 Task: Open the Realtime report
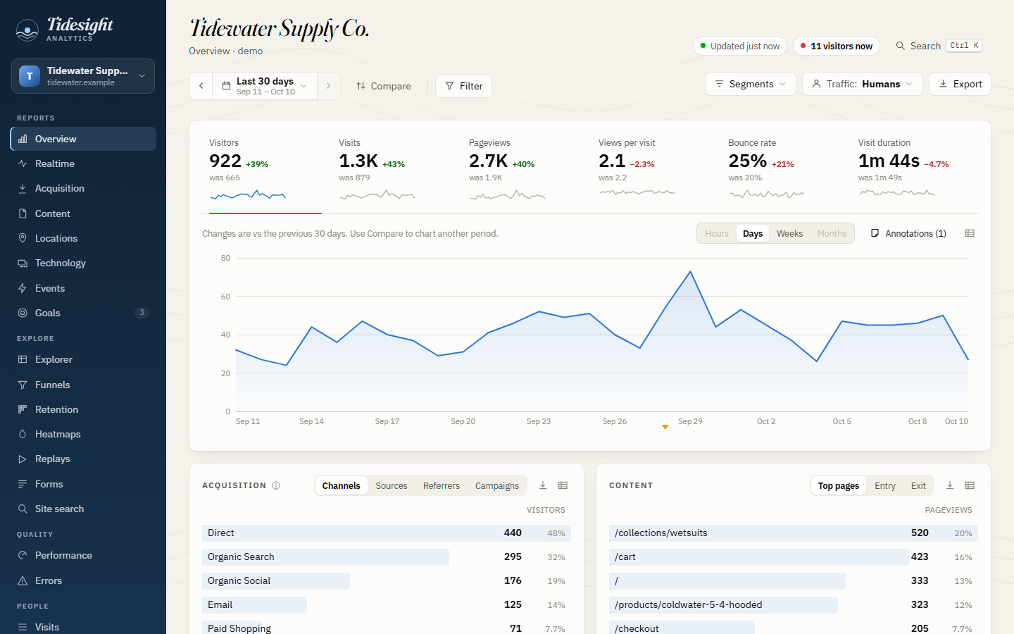[x=83, y=163]
